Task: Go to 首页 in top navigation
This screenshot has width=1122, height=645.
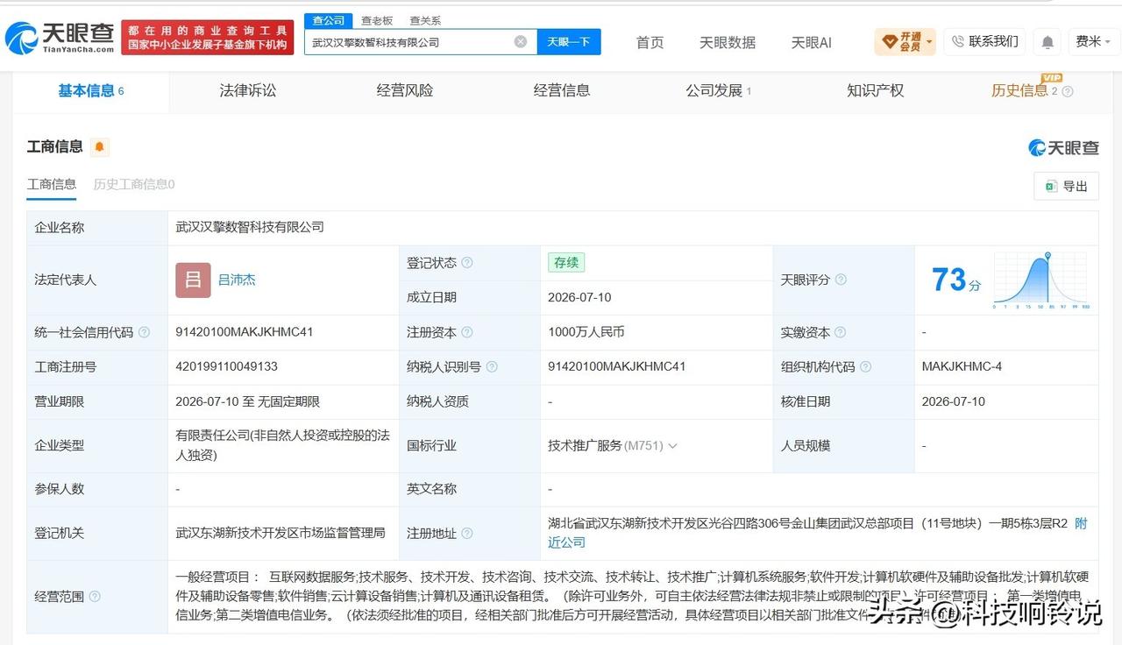Action: click(650, 42)
